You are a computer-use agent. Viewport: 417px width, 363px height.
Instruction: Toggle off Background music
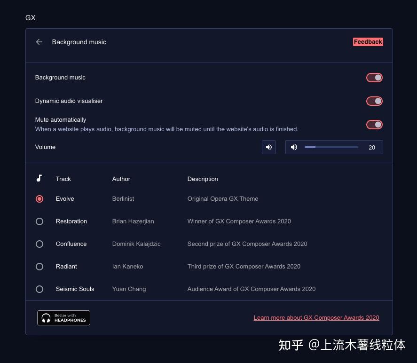point(374,77)
